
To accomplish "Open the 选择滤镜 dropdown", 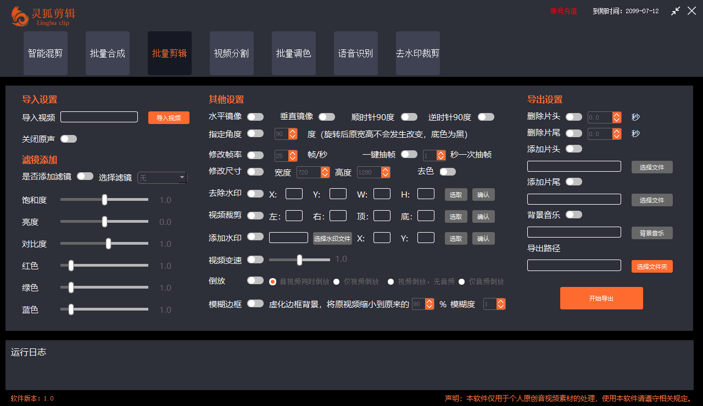I will [x=161, y=177].
